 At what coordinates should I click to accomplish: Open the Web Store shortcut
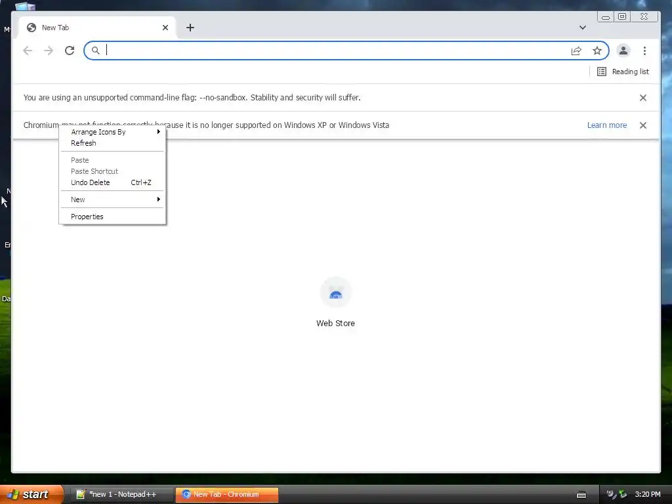coord(335,303)
